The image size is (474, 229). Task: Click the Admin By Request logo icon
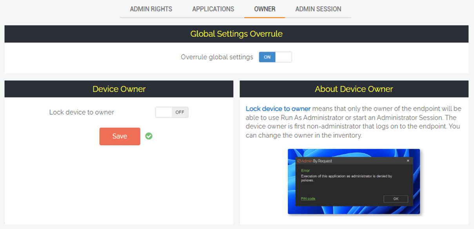[x=299, y=161]
